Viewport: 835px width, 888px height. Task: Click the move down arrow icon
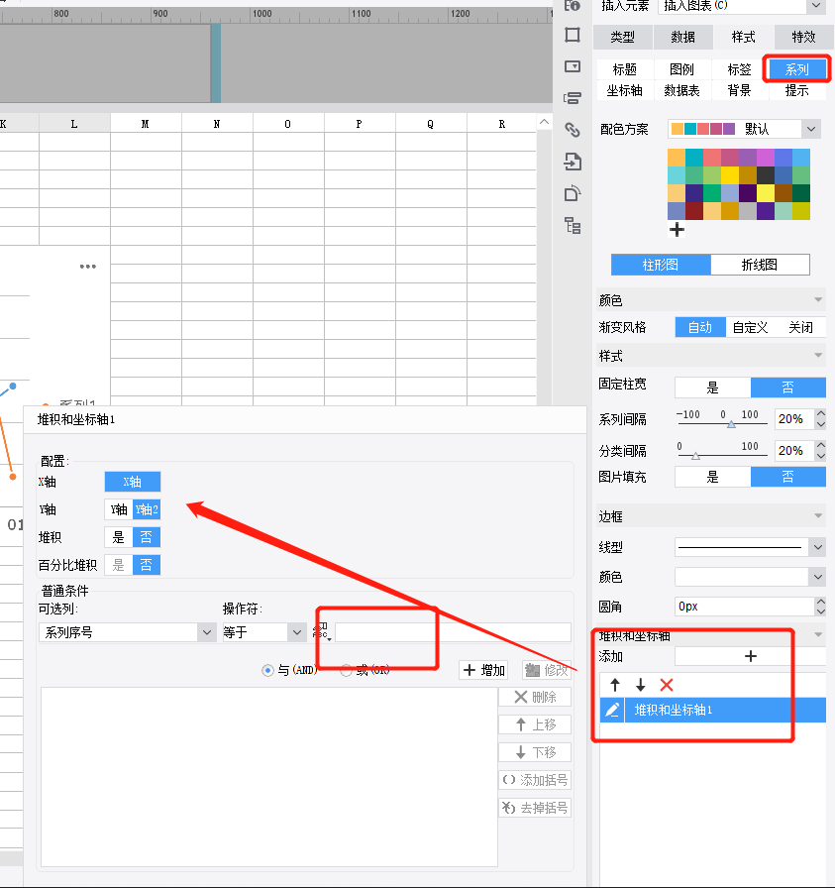pyautogui.click(x=640, y=685)
